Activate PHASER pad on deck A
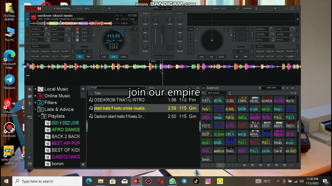Image resolution: width=332 pixels, height=186 pixels. tap(65, 51)
